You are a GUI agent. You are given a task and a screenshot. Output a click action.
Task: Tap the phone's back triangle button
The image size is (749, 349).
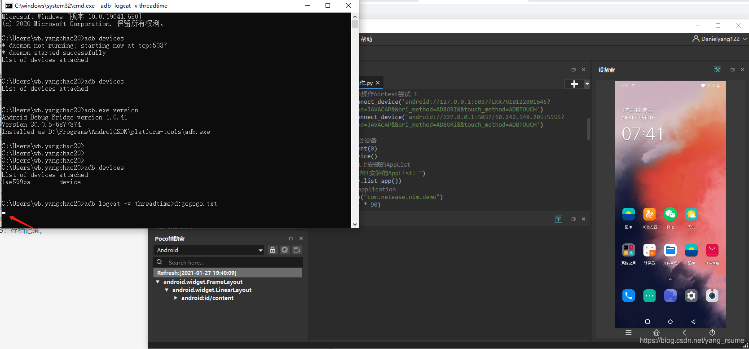693,322
